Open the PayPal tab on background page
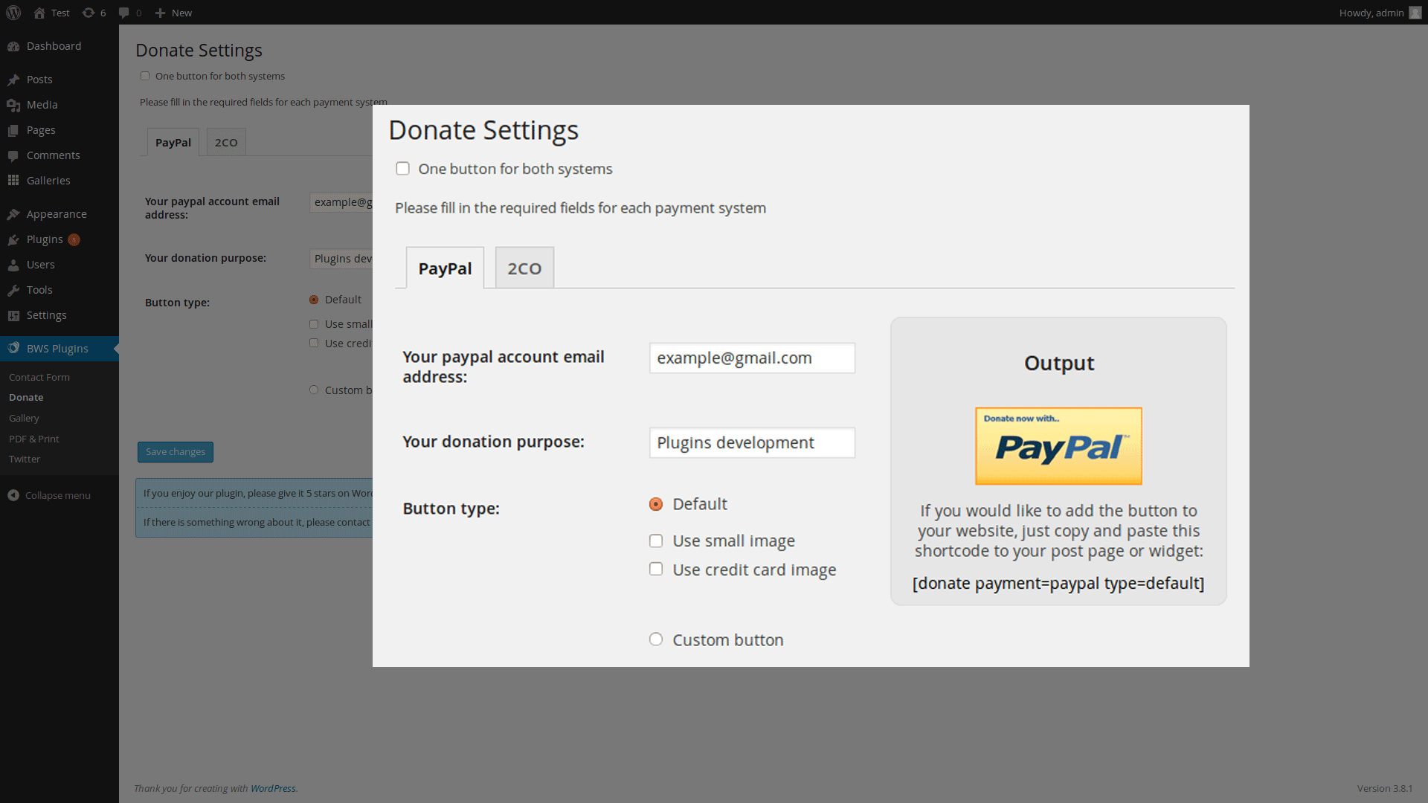The height and width of the screenshot is (803, 1428). (x=173, y=142)
